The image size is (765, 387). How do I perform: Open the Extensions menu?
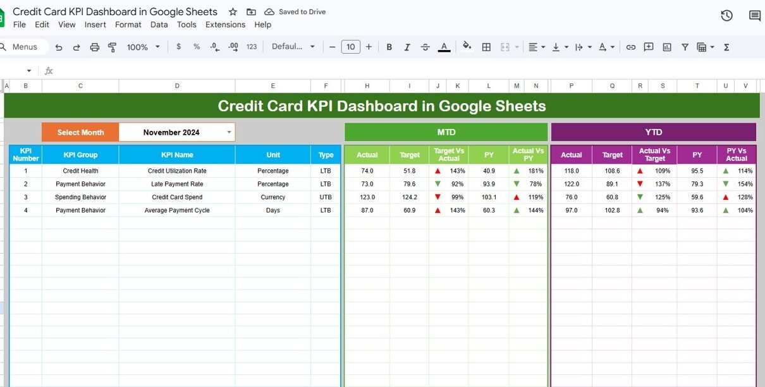tap(225, 25)
